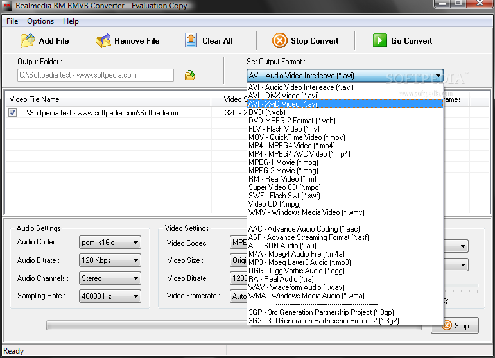Select MOV - QuickTime Video format
The image size is (495, 358).
[345, 137]
